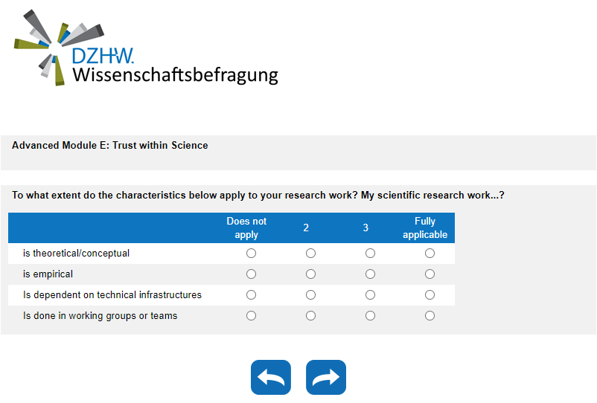Select 'Fully applicable' for is empirical
This screenshot has height=403, width=597.
click(430, 274)
